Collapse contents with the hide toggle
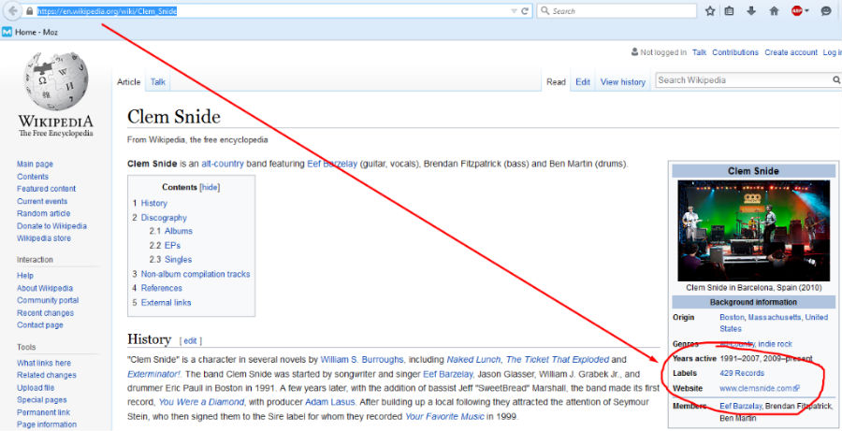Image resolution: width=842 pixels, height=431 pixels. [x=210, y=187]
